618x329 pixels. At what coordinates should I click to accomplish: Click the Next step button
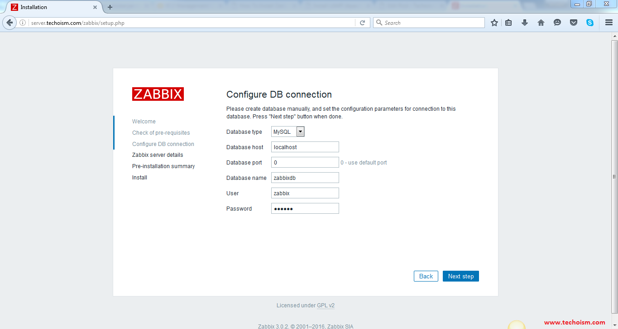point(461,276)
